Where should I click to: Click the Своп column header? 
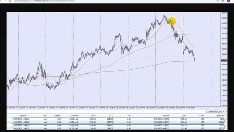click(x=201, y=115)
